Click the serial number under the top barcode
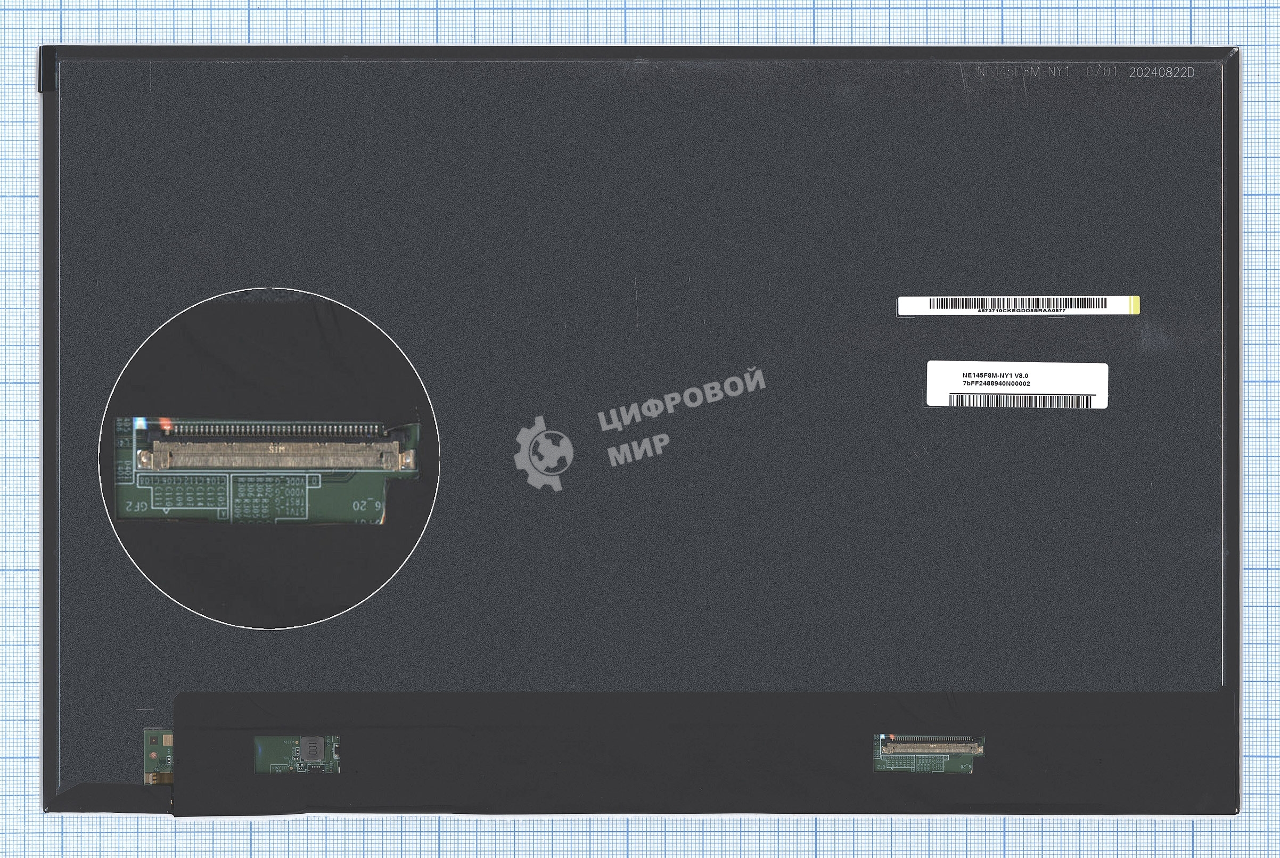 tap(1021, 311)
